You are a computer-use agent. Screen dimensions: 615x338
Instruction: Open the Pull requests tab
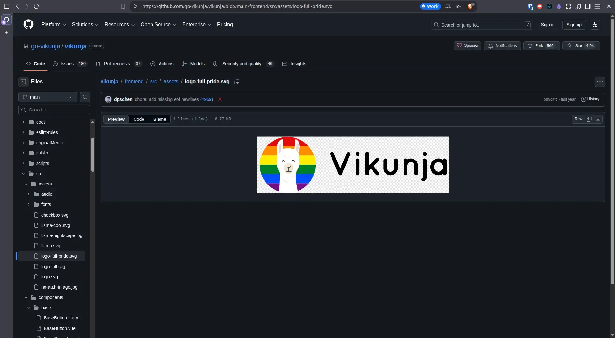(x=119, y=64)
